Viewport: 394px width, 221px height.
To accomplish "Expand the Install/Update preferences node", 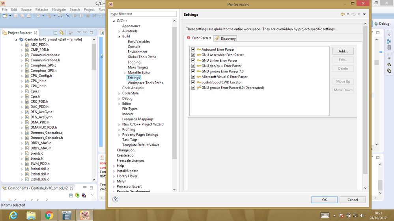I will (114, 171).
